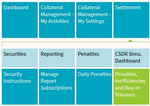
Task: Click the "Instructions" word in Security tile
Action: point(17,81)
